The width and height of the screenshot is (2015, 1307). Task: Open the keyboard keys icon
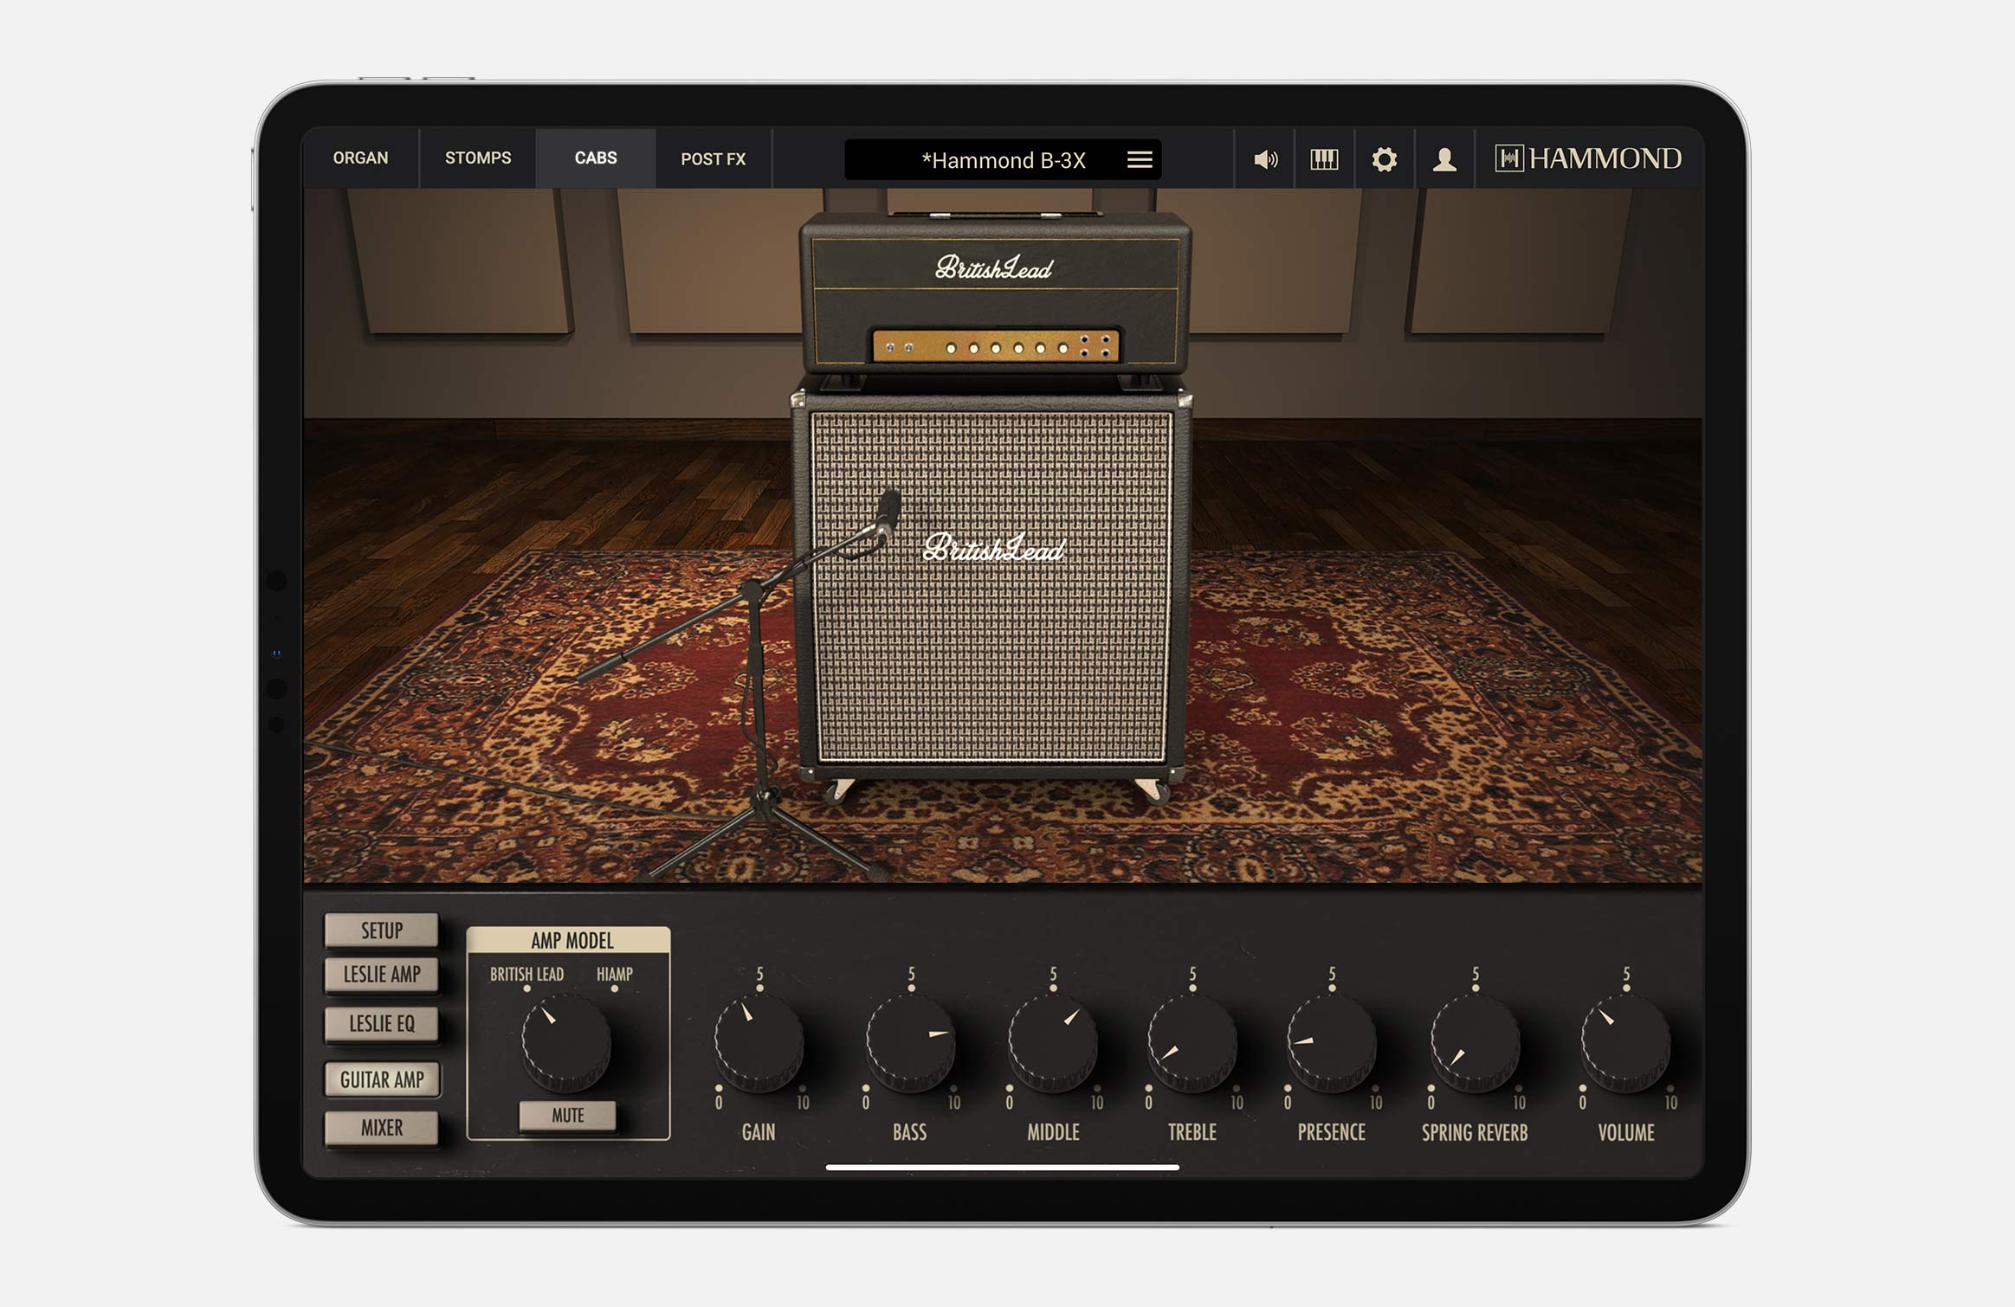[1324, 159]
